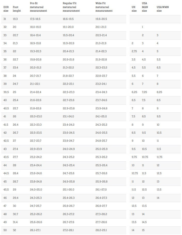This screenshot has height=235, width=182.
Task: Select Wide Fit range 19,6-20,5
Action: tap(101, 19)
